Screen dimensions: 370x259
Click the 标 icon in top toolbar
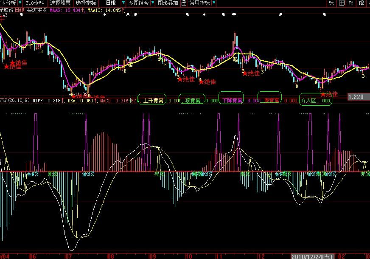point(331,3)
